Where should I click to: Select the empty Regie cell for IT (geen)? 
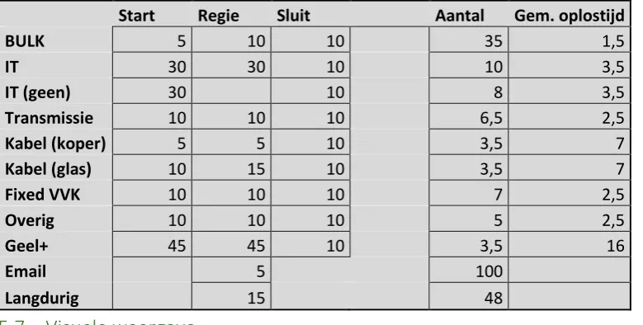tap(231, 91)
